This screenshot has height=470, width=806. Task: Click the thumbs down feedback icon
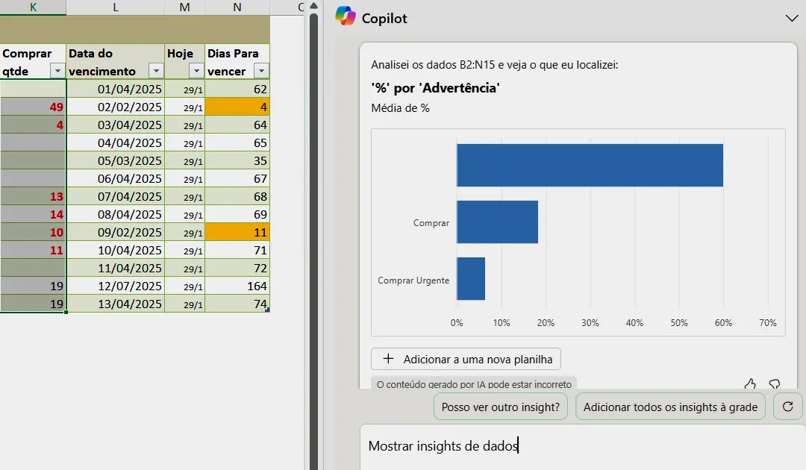[x=775, y=384]
